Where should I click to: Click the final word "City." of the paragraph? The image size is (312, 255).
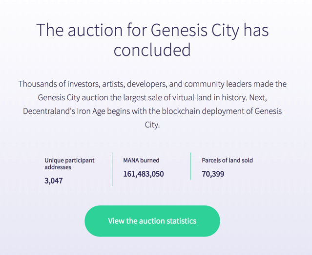tap(152, 125)
